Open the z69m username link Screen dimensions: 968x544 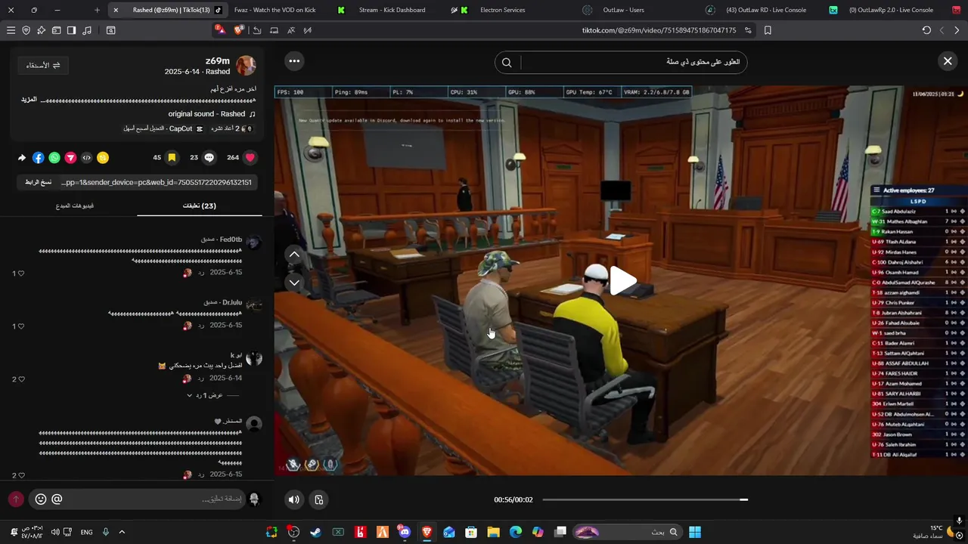pos(217,60)
